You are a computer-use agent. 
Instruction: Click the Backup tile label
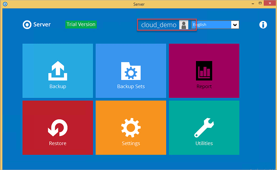click(58, 86)
